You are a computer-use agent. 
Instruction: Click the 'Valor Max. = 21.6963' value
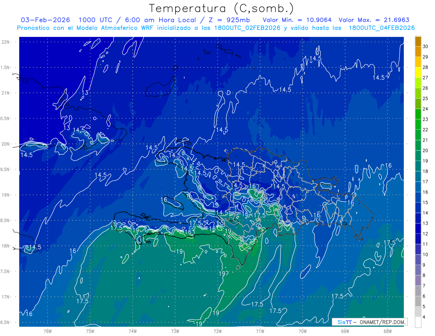(x=374, y=20)
